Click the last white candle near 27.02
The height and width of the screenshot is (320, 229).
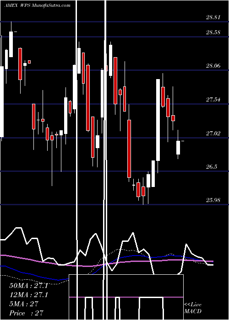tap(178, 148)
